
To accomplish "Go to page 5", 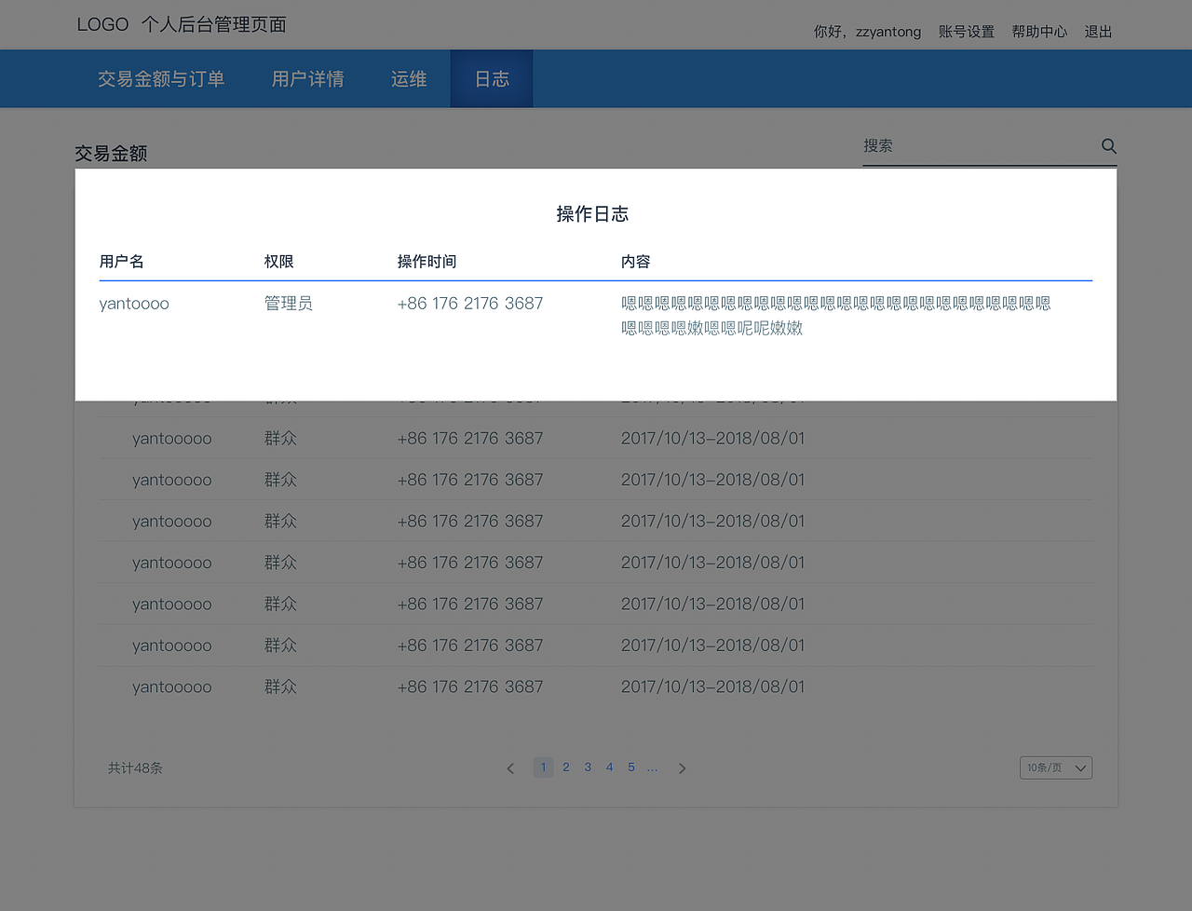I will coord(631,768).
